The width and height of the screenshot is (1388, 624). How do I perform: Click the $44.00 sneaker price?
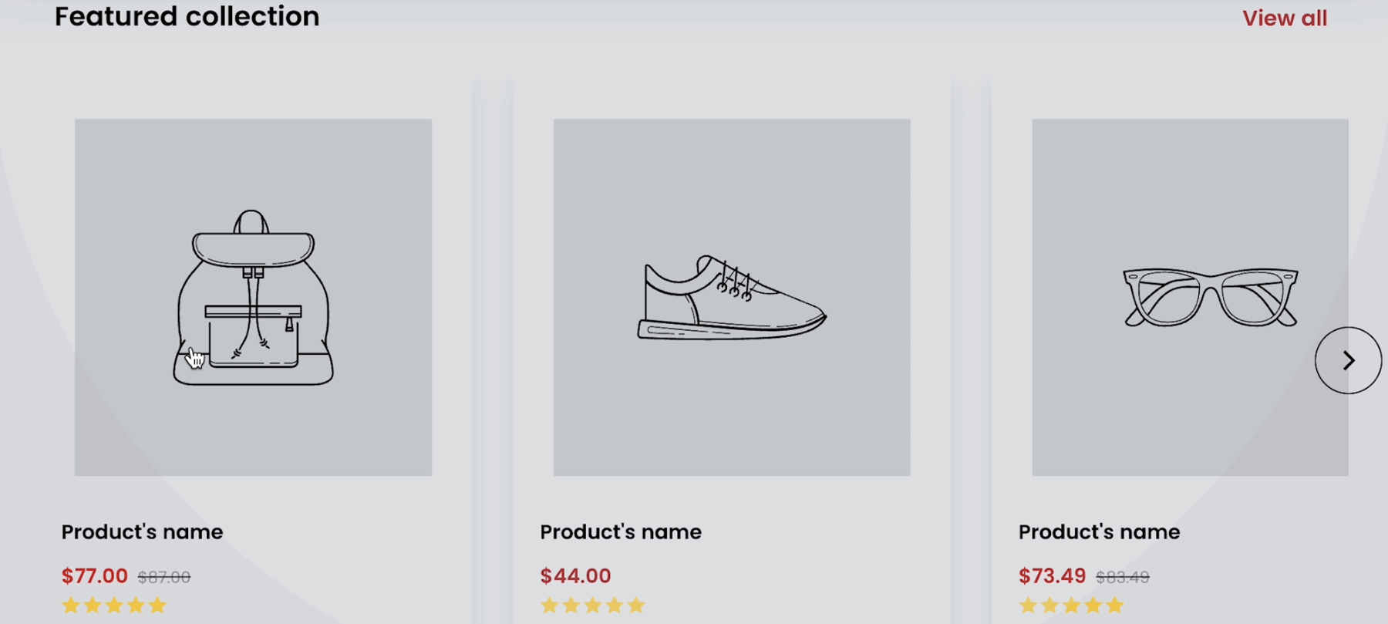pos(574,575)
